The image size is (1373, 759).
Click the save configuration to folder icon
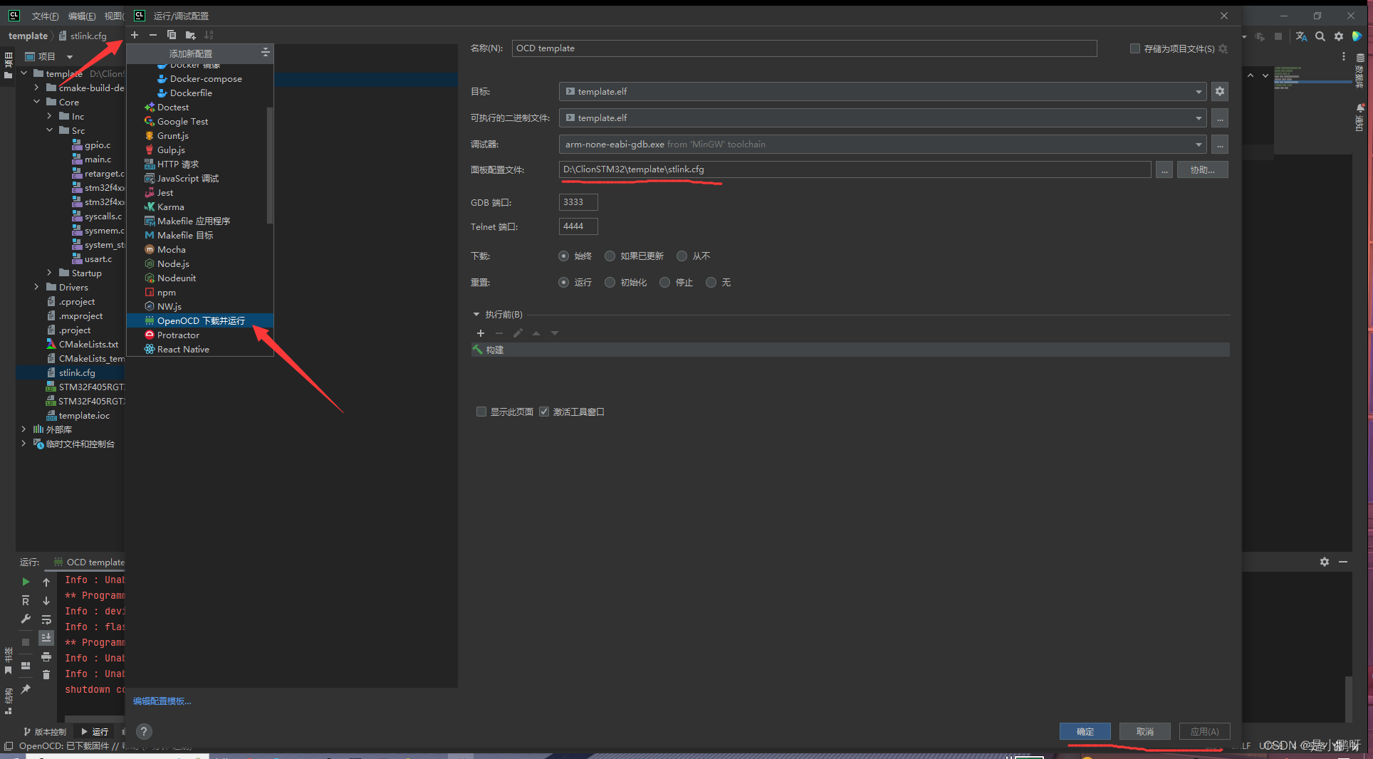[190, 35]
